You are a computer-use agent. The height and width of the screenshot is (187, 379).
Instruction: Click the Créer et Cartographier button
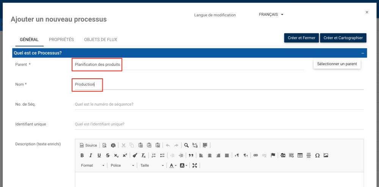pyautogui.click(x=343, y=38)
